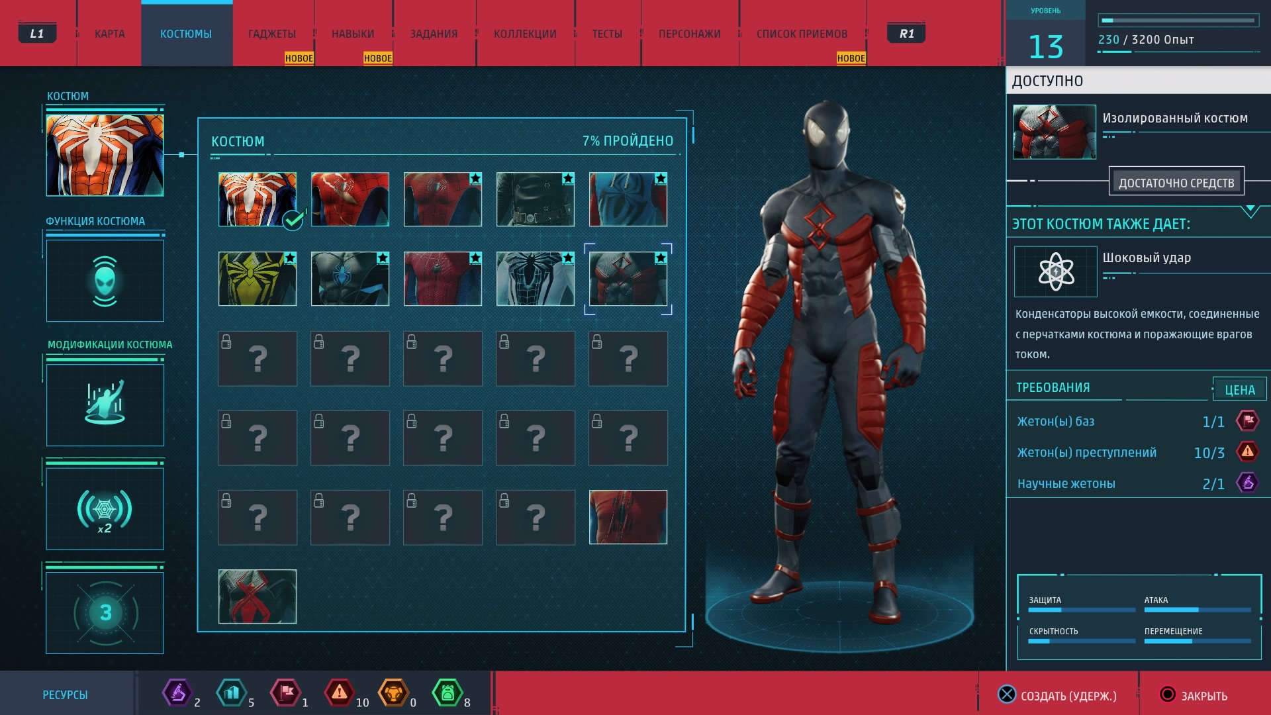Click the teal landmark token resource icon

[231, 693]
